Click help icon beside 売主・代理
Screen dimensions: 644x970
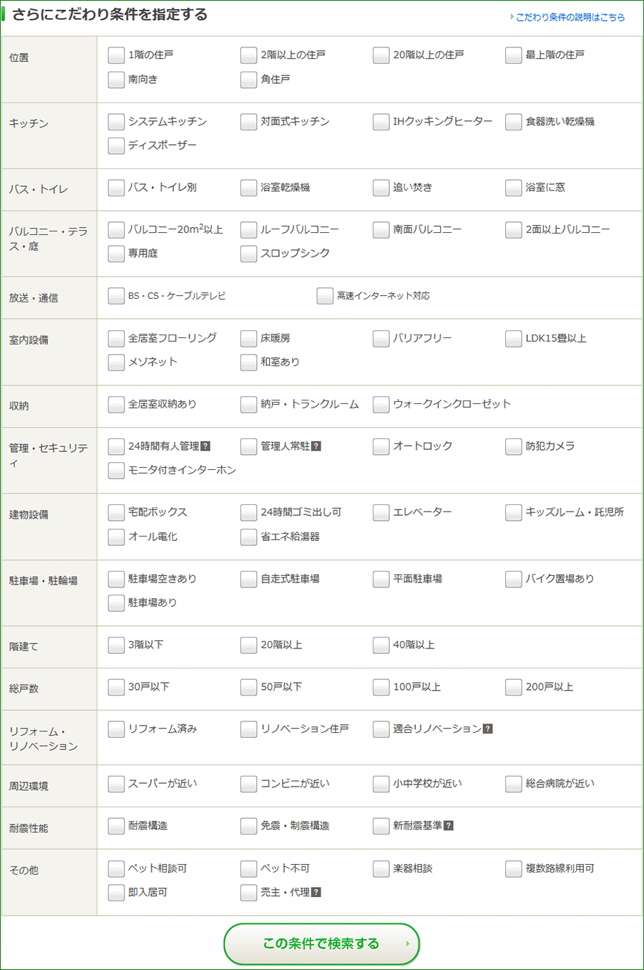click(x=316, y=892)
